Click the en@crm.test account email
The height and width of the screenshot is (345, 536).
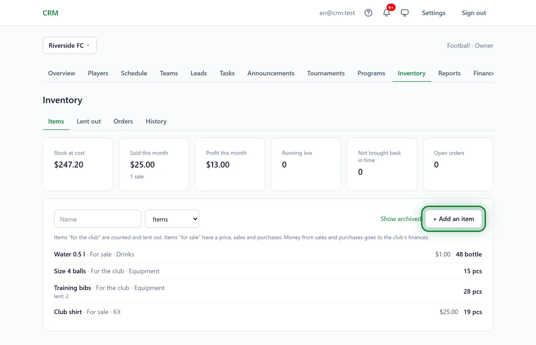337,13
